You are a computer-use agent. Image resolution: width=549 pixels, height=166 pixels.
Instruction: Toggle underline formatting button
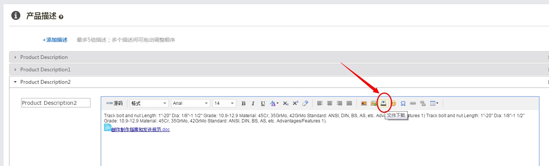pos(263,103)
